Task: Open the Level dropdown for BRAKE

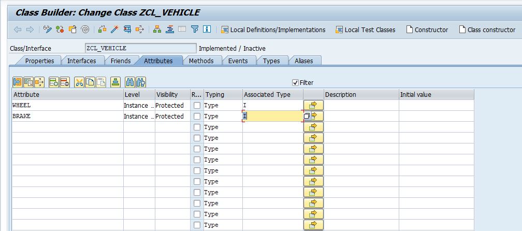Action: coord(139,116)
